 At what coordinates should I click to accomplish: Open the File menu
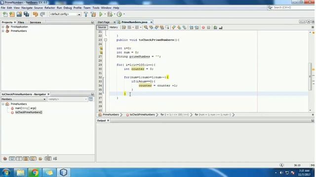3,8
